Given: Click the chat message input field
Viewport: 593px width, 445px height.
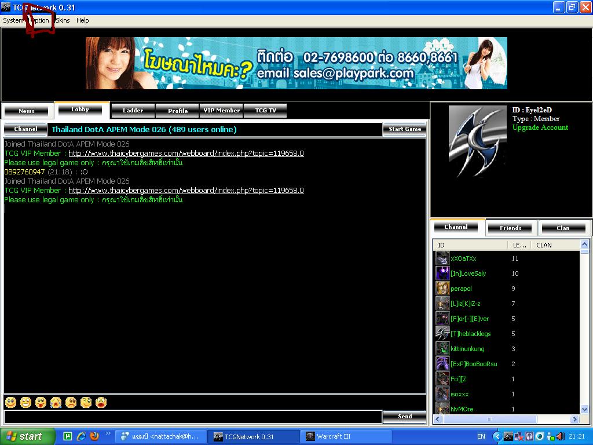Looking at the screenshot, I should coord(193,417).
